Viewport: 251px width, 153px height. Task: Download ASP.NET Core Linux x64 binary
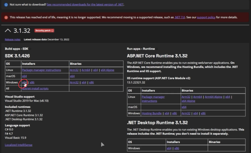click(228, 97)
